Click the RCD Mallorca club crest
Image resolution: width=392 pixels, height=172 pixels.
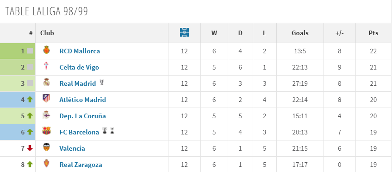pos(46,50)
